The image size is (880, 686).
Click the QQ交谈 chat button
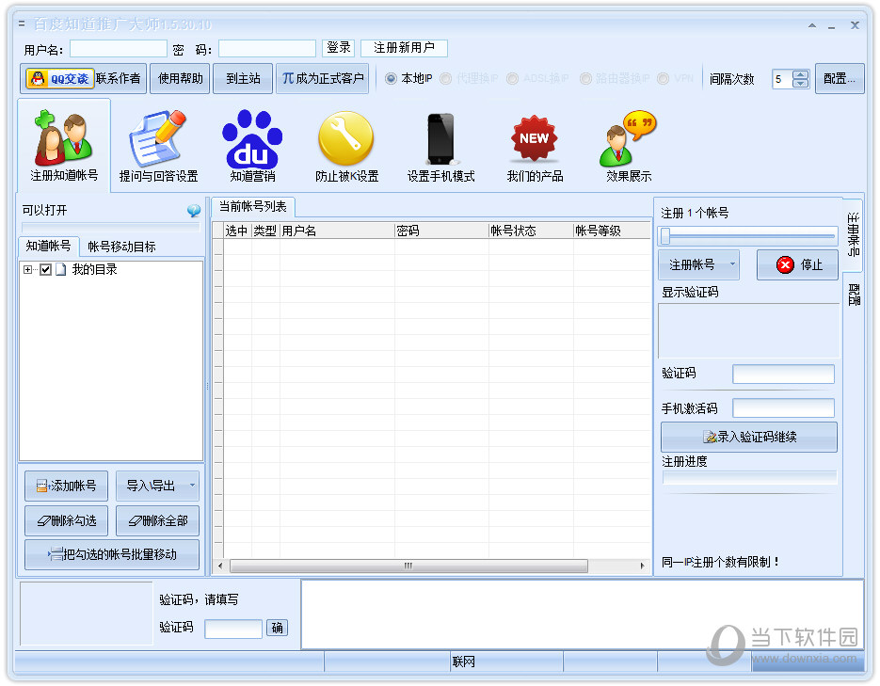click(58, 78)
